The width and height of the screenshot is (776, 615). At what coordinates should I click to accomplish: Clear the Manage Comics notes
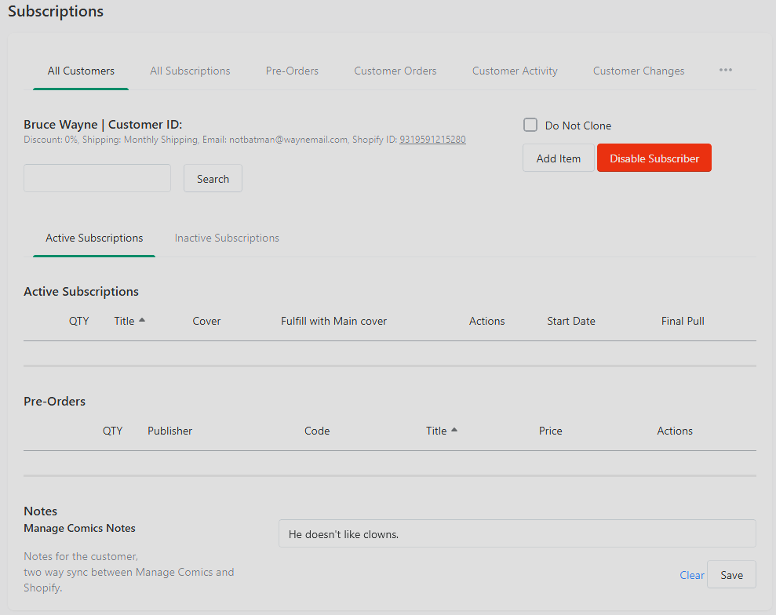click(x=691, y=575)
